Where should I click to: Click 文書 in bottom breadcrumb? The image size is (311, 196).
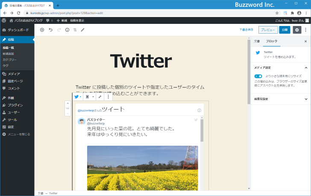click(x=41, y=193)
